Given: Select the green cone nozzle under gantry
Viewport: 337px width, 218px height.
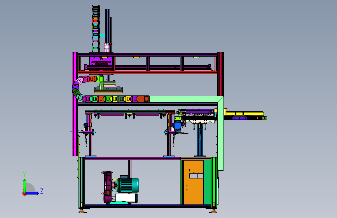Looking at the screenshot, I should pos(101,86).
